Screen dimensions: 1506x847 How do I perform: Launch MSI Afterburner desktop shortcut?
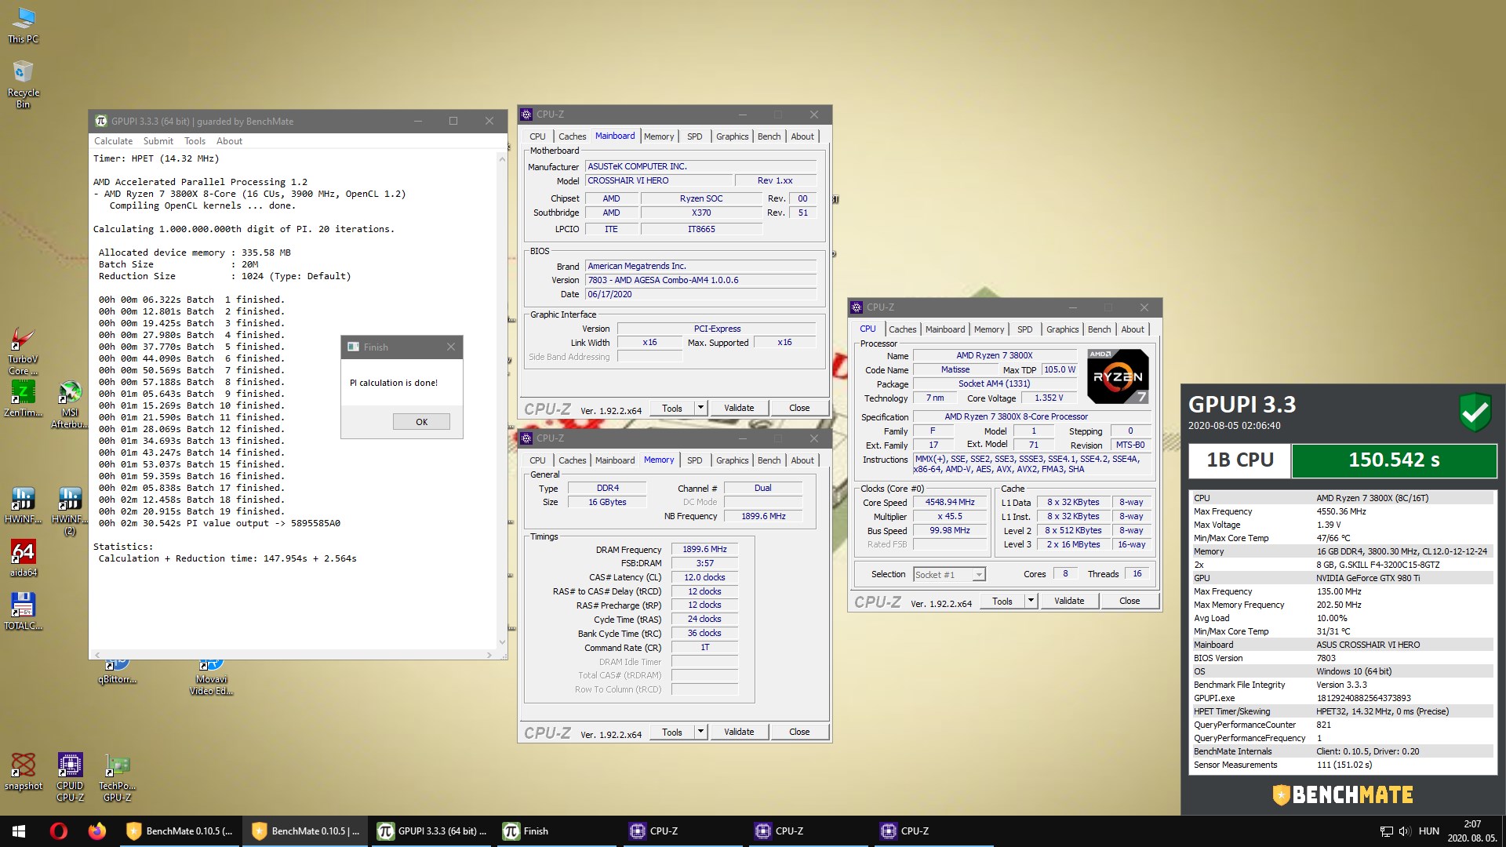pos(70,404)
